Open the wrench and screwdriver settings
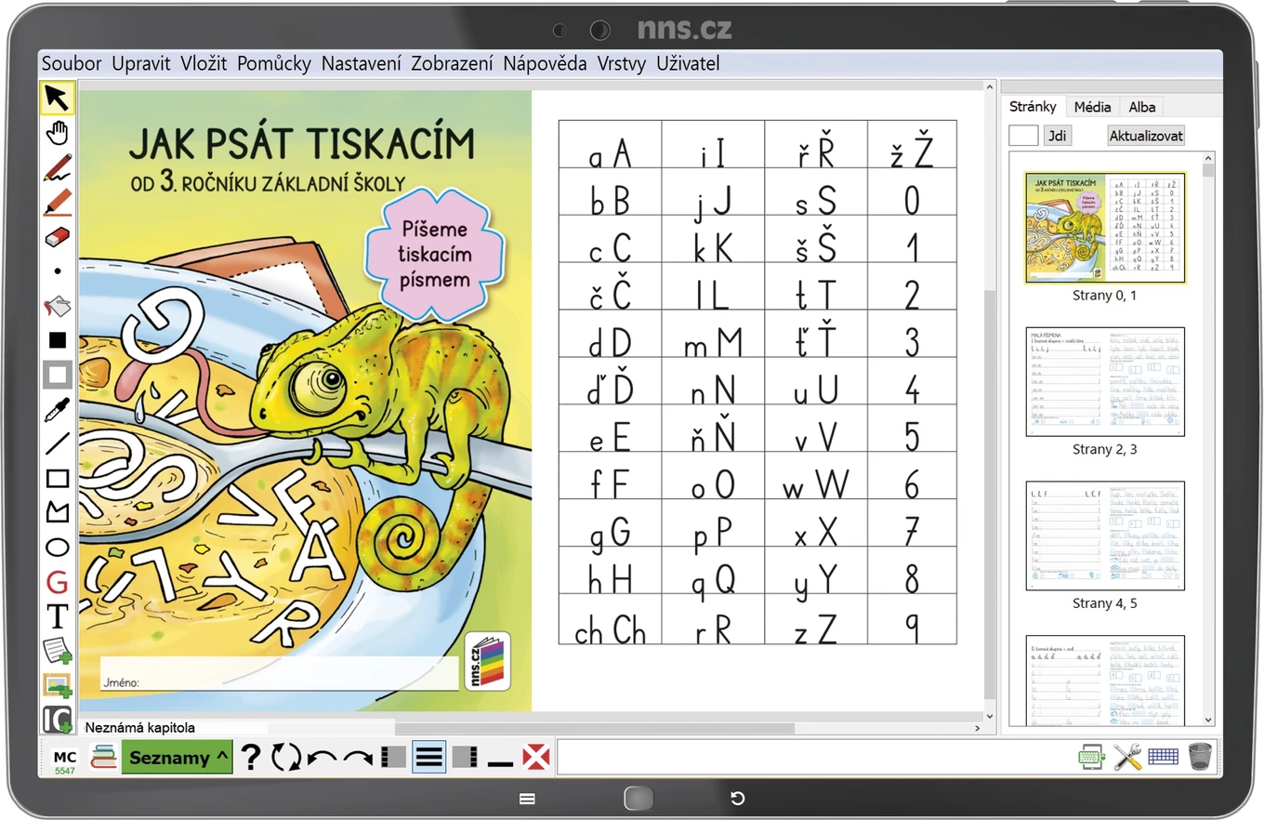This screenshot has width=1264, height=820. [1127, 757]
